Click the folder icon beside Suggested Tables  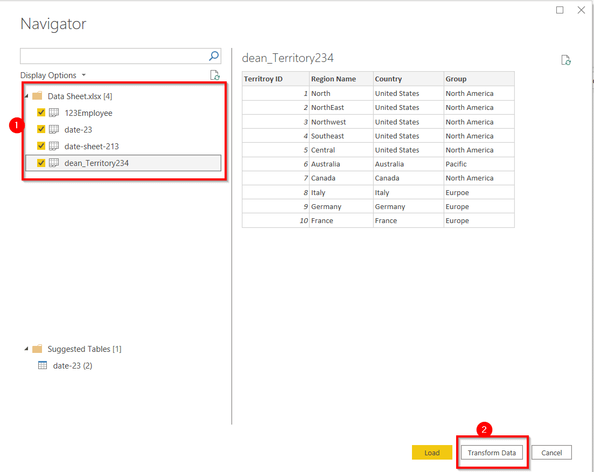point(37,349)
